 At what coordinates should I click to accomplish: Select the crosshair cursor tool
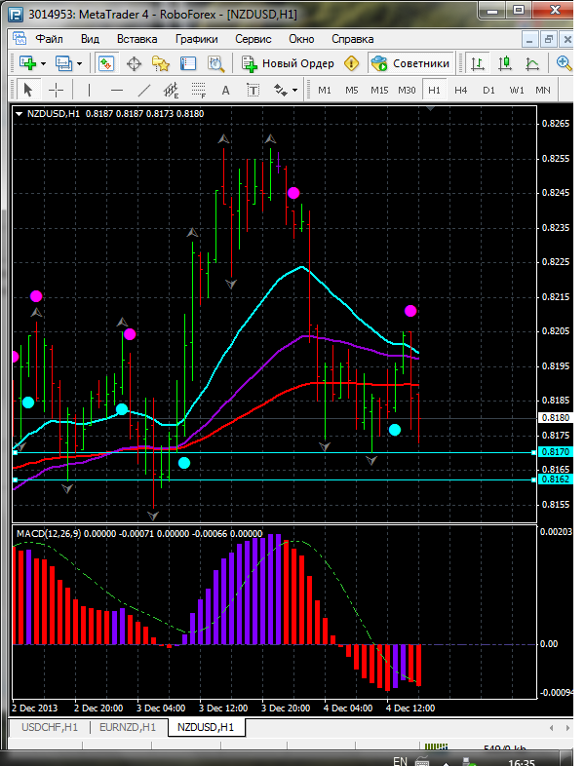(x=57, y=90)
